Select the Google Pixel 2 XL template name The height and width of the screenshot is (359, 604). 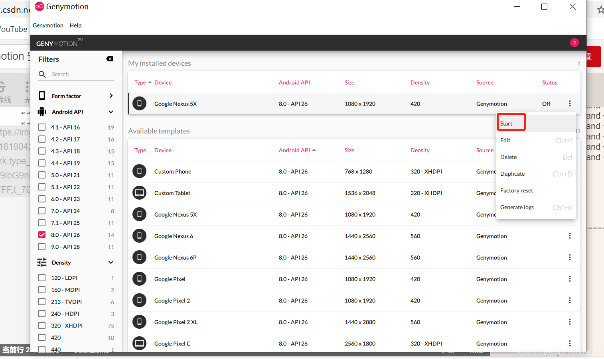coord(176,322)
